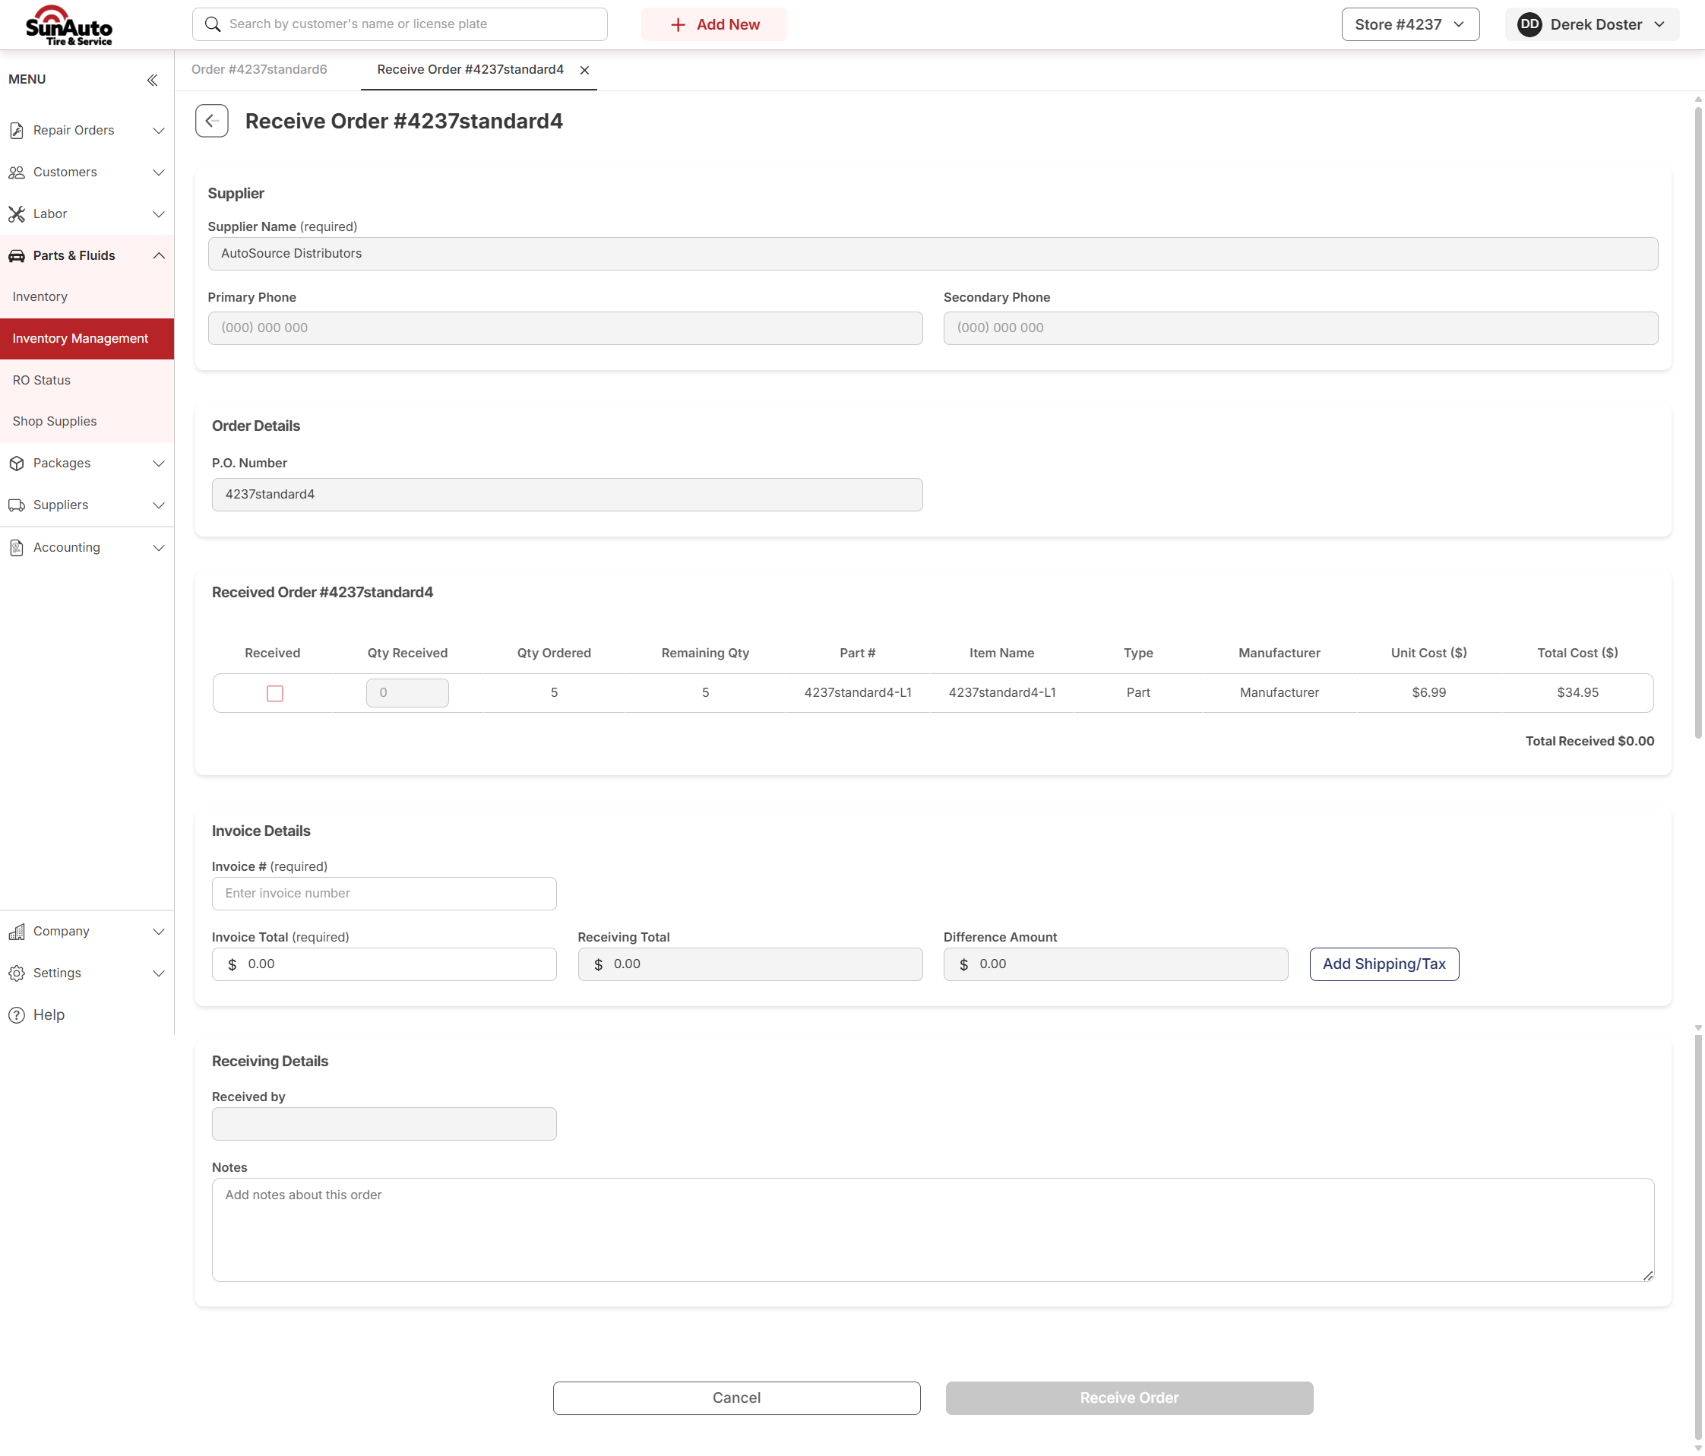Click the Qty Ordered column header
The height and width of the screenshot is (1456, 1705).
point(554,653)
